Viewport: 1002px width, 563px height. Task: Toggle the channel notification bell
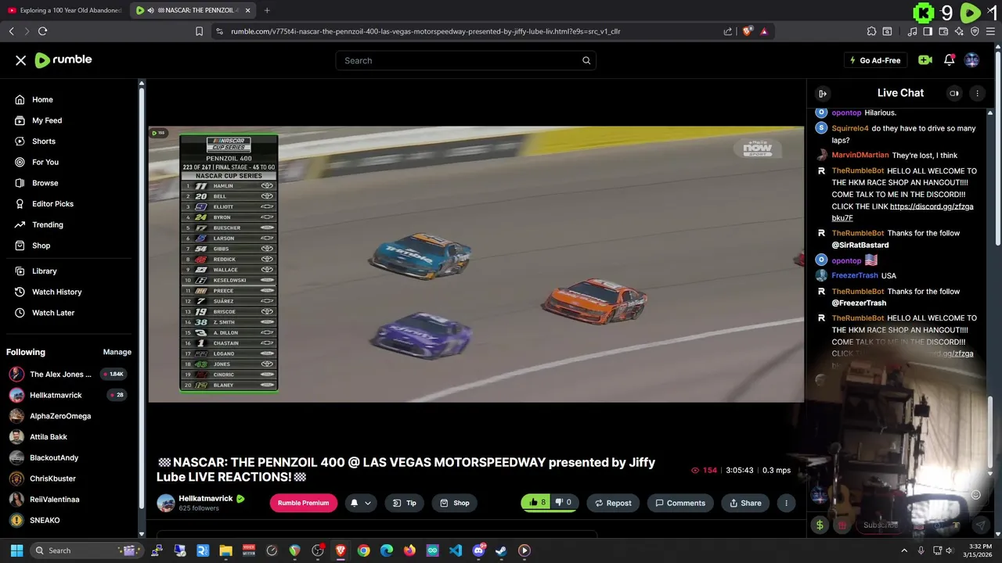(354, 503)
